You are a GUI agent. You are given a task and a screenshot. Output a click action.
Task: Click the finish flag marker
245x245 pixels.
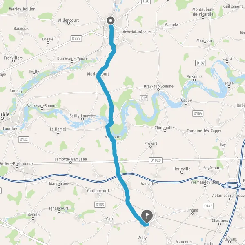tap(147, 216)
